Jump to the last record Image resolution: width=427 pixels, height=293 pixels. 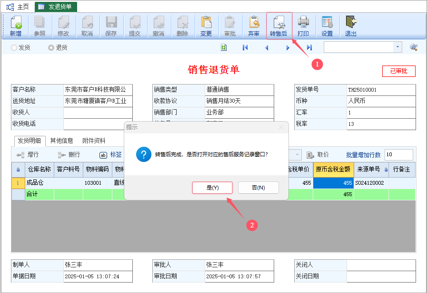(x=309, y=47)
